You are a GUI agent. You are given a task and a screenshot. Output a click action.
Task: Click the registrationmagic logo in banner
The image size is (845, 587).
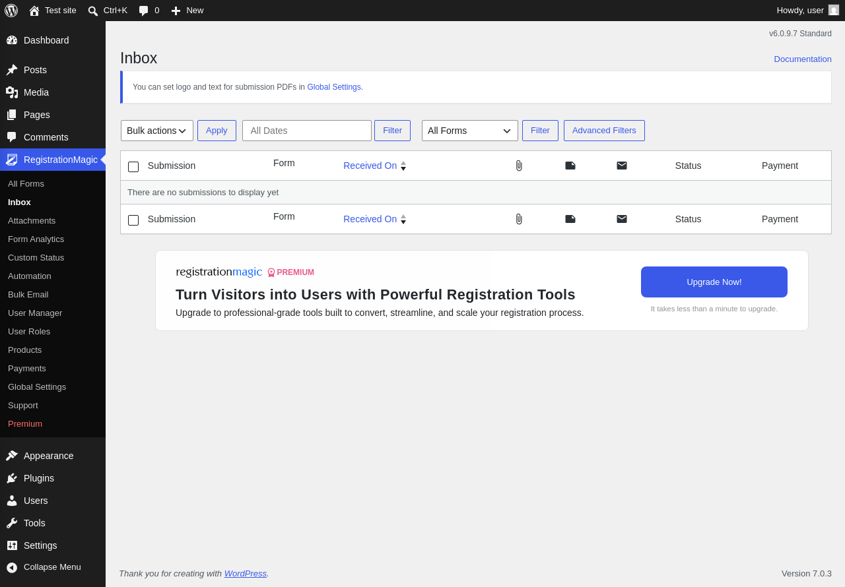(219, 272)
